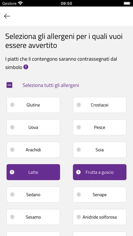The height and width of the screenshot is (236, 133).
Task: Deselect the Latte allergen
Action: (x=33, y=172)
